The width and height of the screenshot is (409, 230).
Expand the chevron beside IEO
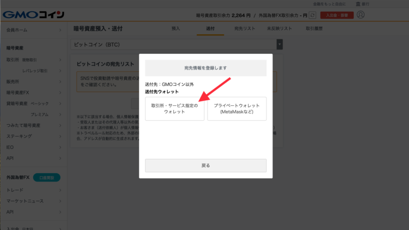(60, 147)
